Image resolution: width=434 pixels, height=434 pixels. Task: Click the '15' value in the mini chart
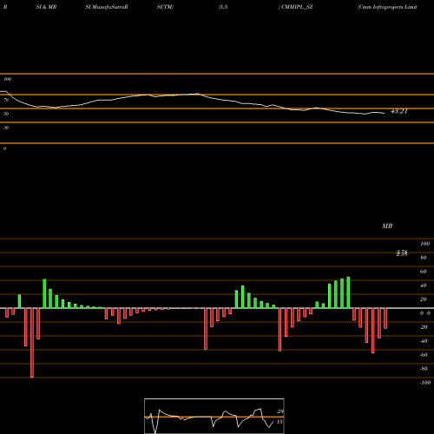click(279, 422)
